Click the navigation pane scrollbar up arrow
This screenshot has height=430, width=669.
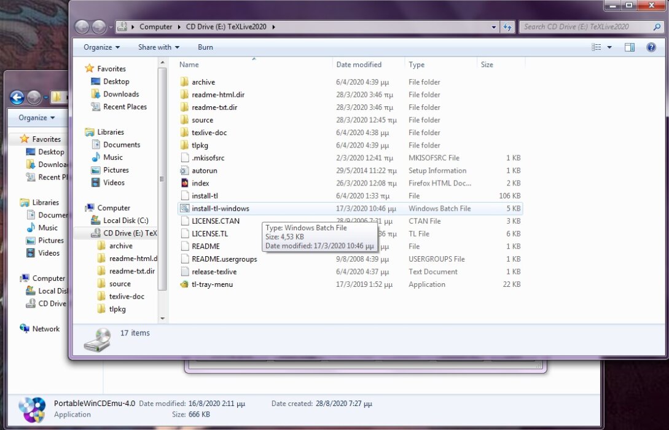click(162, 63)
